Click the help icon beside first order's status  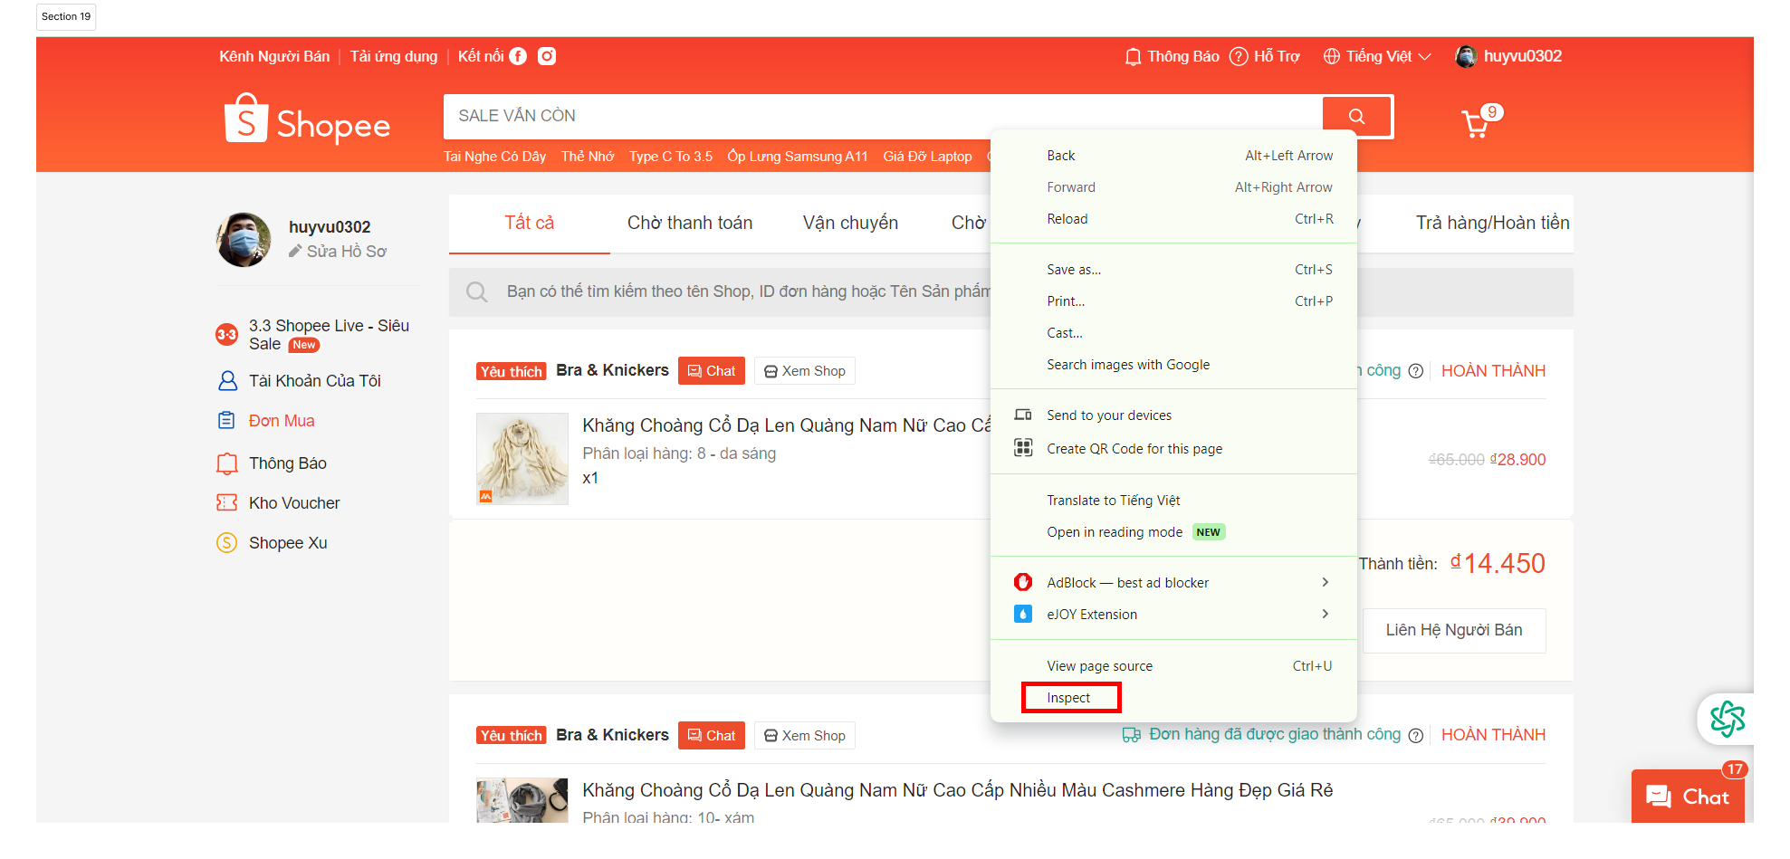click(x=1416, y=371)
